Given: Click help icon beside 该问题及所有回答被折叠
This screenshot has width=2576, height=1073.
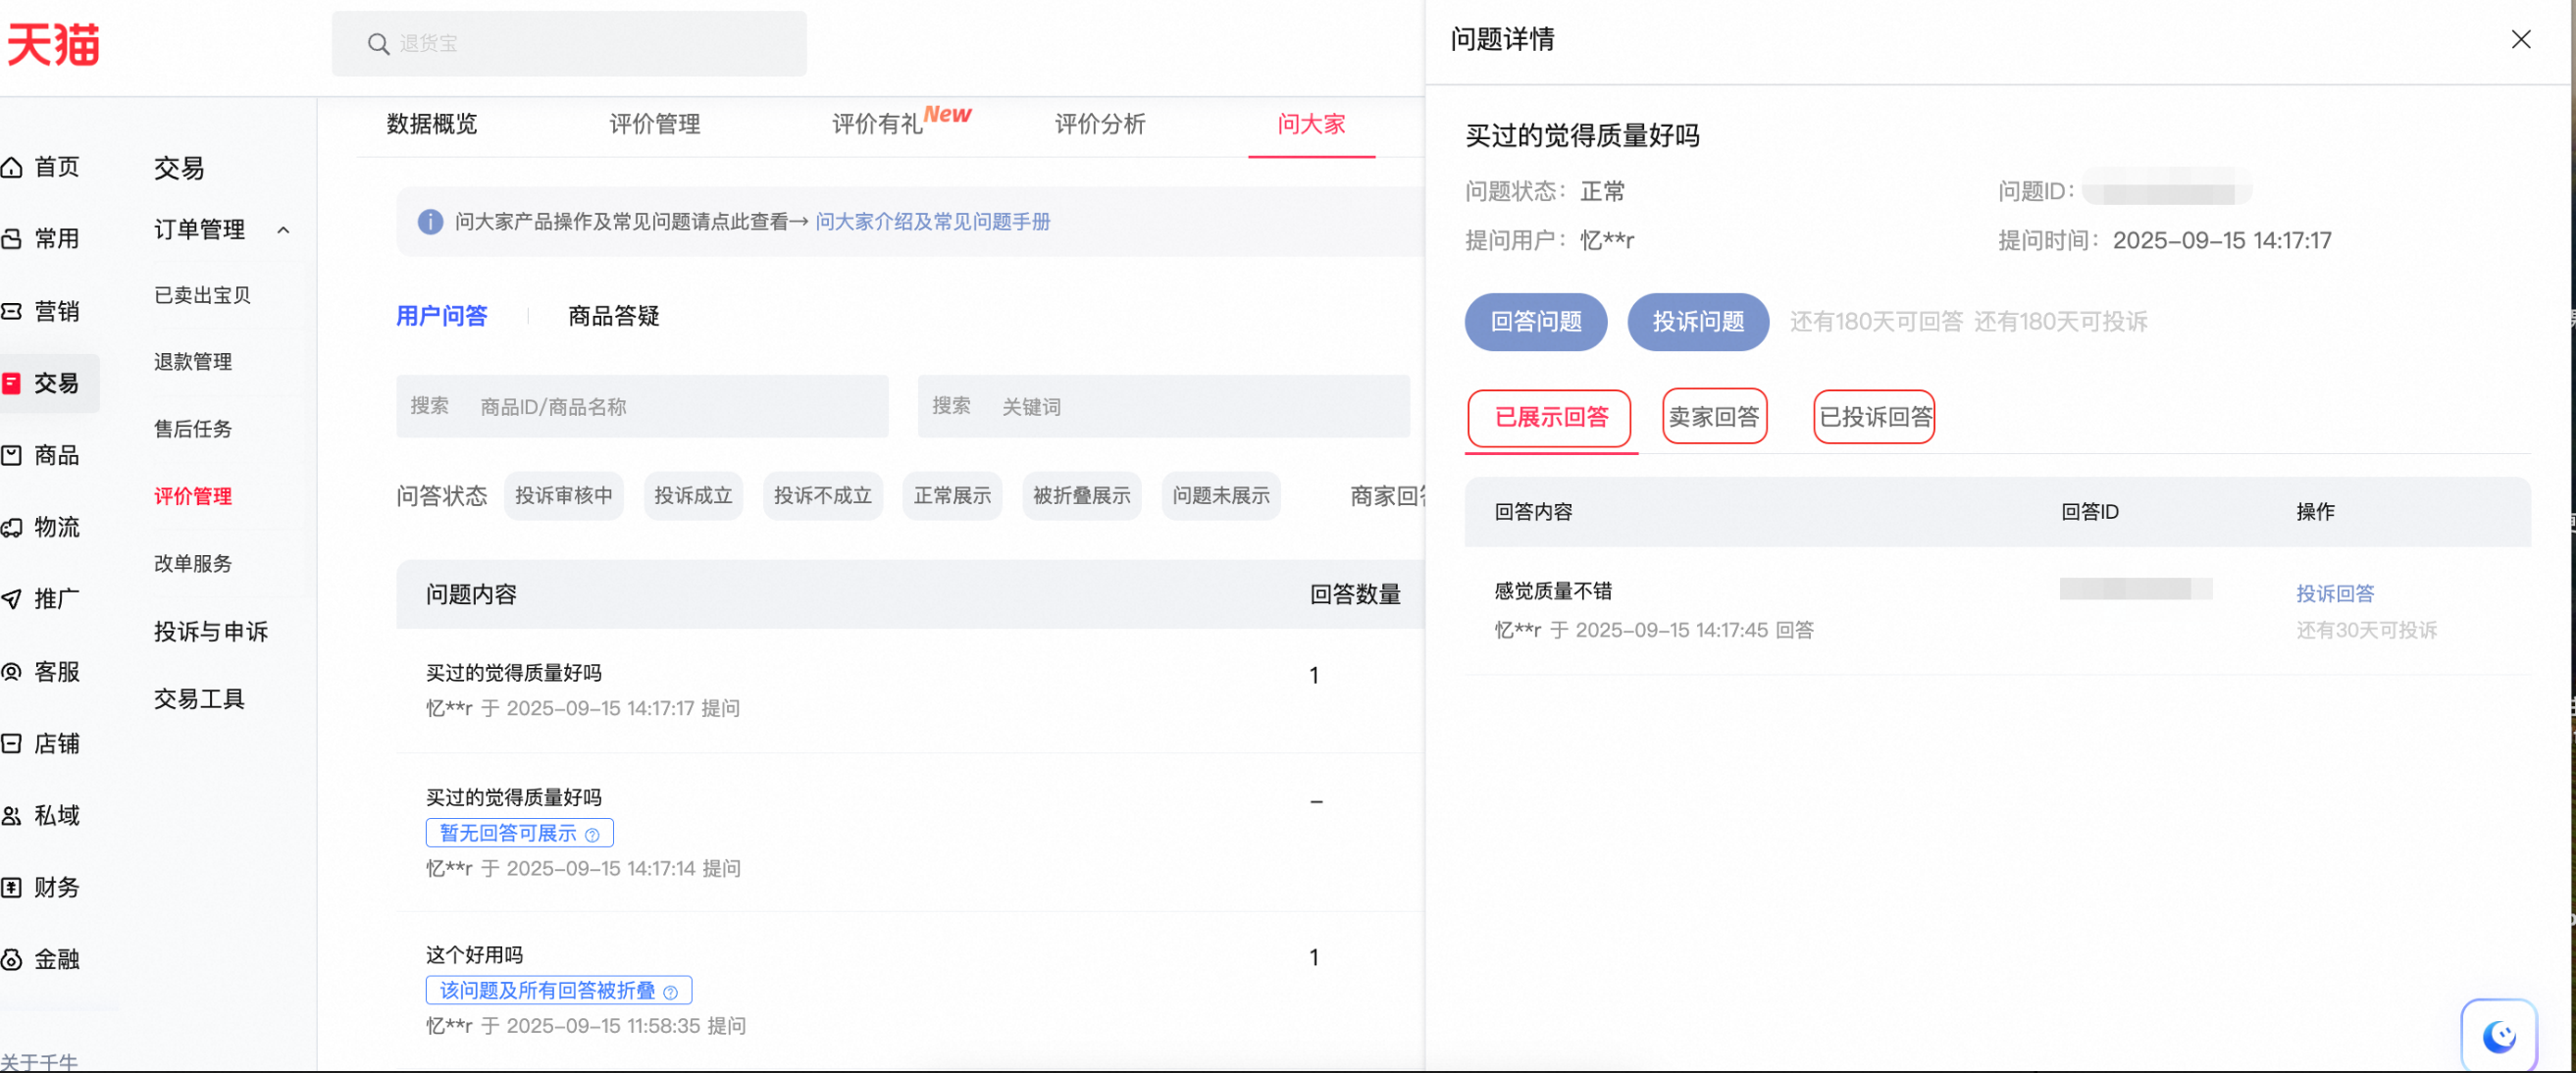Looking at the screenshot, I should 671,992.
